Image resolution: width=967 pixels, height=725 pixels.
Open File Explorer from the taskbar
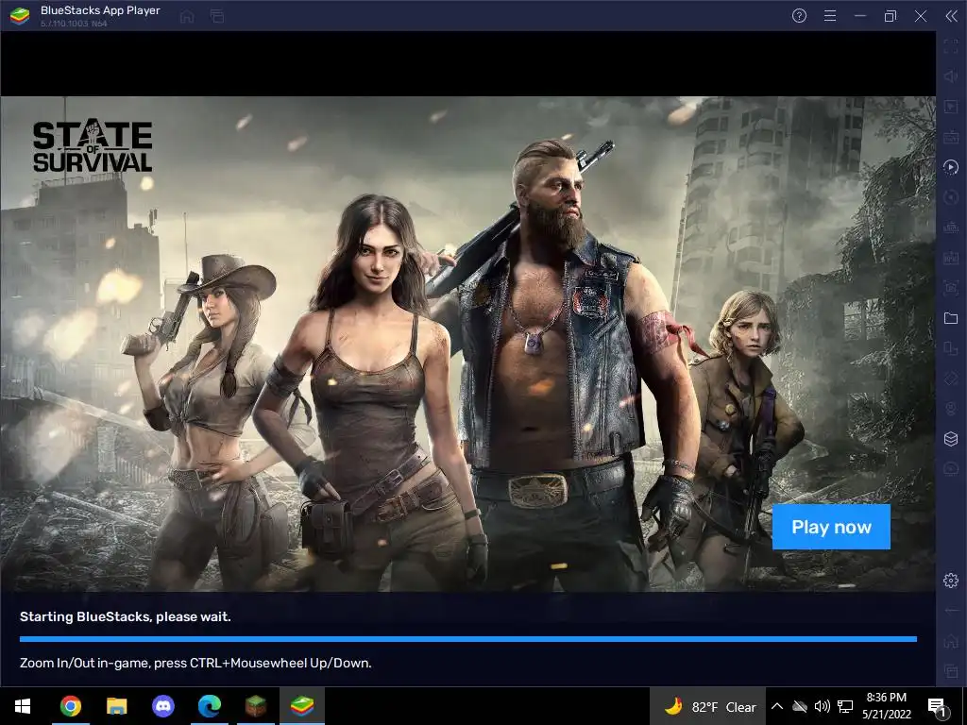coord(116,706)
